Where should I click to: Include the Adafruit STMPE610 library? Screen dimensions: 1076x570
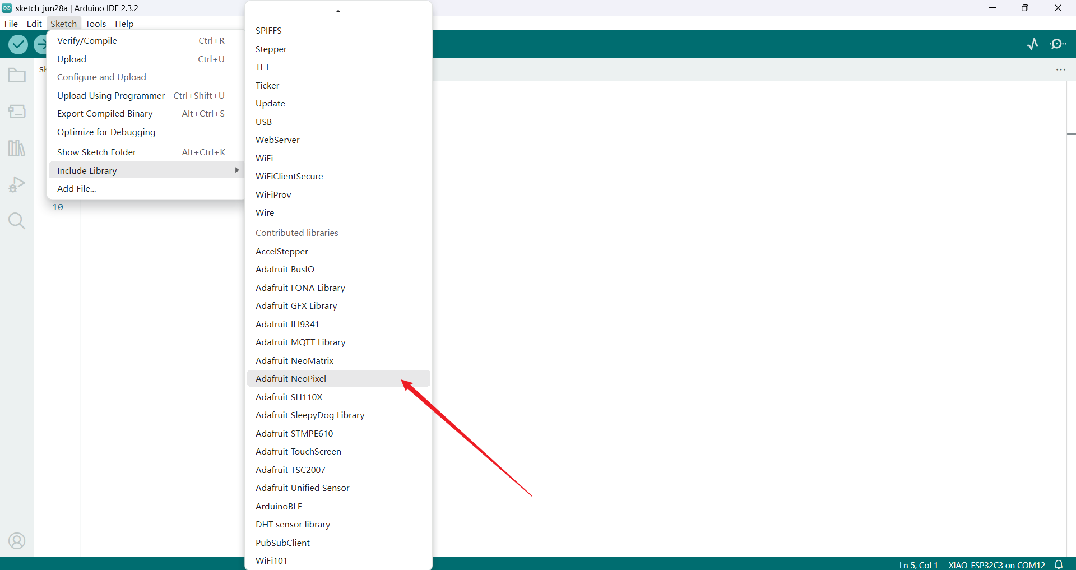338,434
